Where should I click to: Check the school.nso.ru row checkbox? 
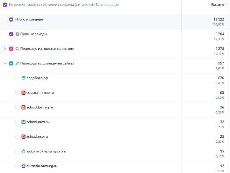click(17, 137)
